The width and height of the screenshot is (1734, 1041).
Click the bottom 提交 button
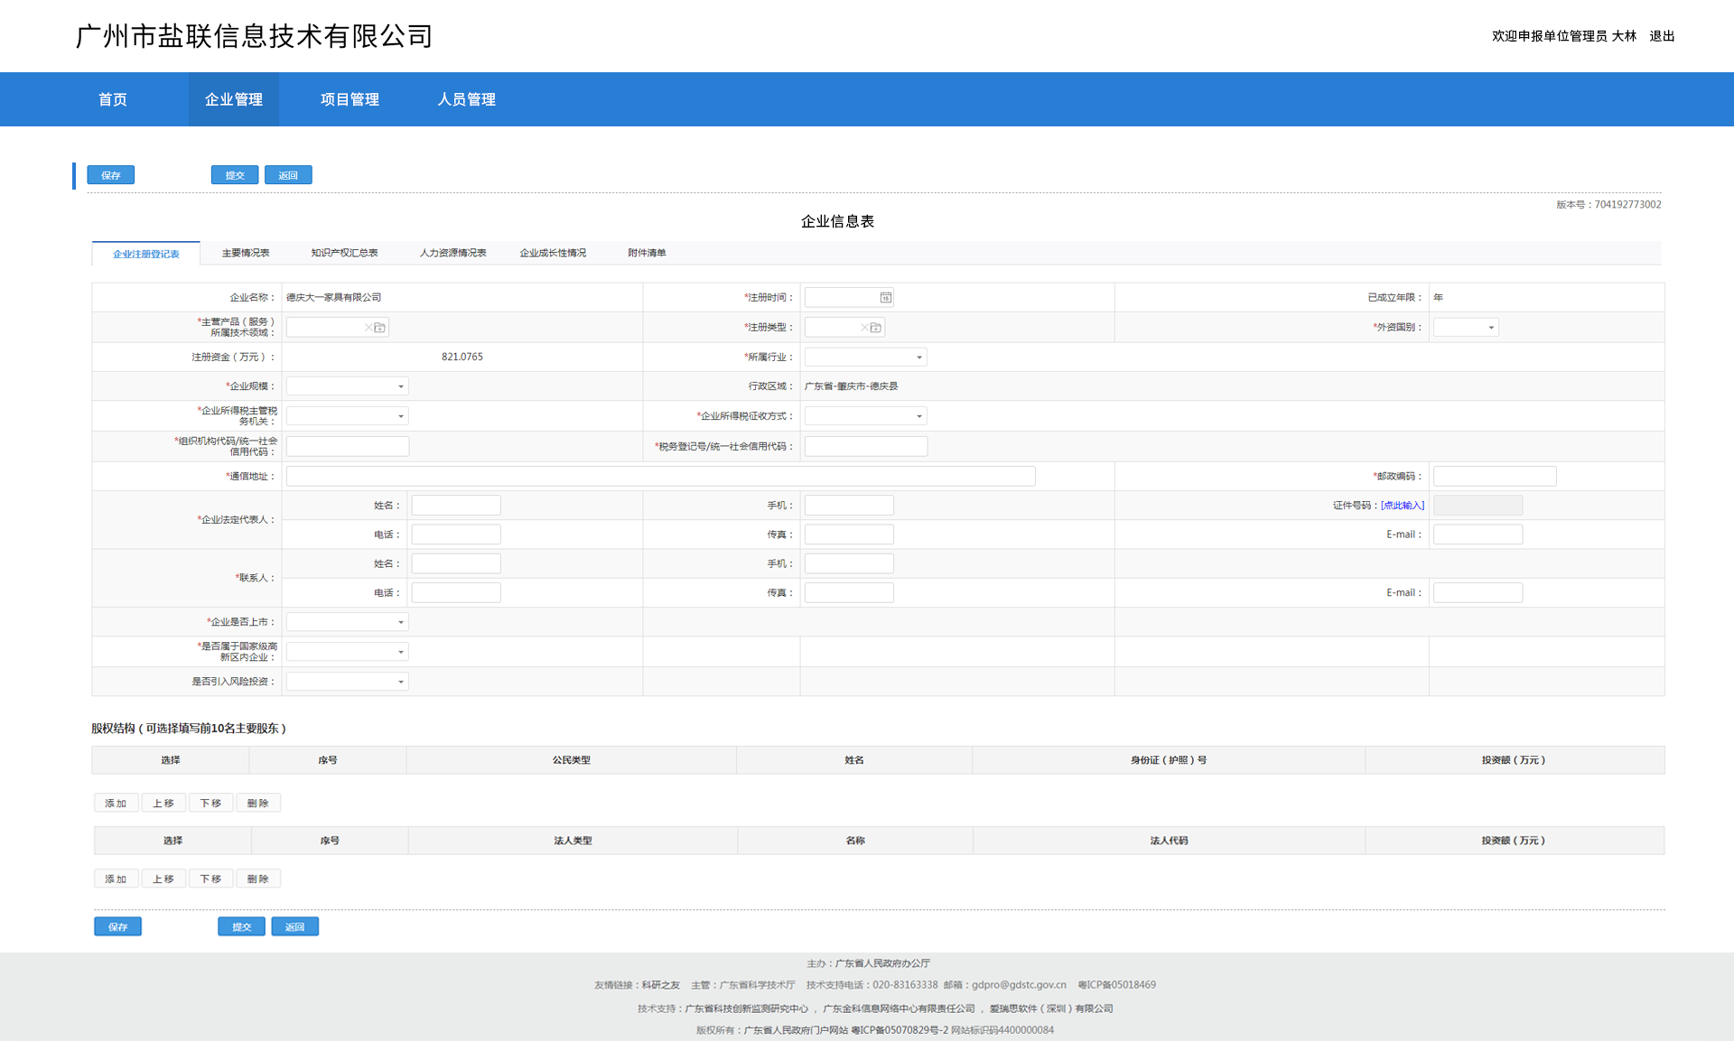pos(242,926)
